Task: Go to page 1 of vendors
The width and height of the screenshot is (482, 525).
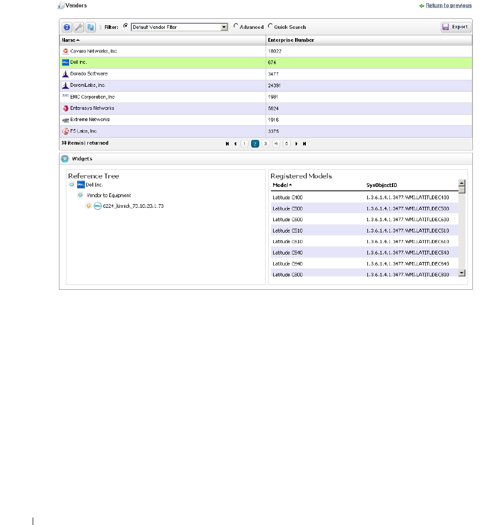Action: click(x=244, y=144)
